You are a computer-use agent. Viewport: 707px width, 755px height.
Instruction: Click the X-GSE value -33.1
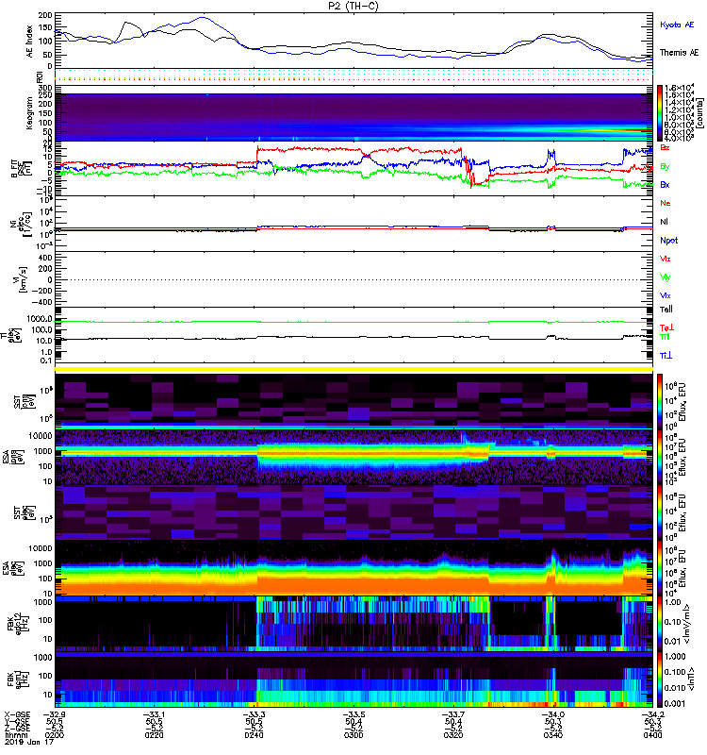tap(154, 714)
